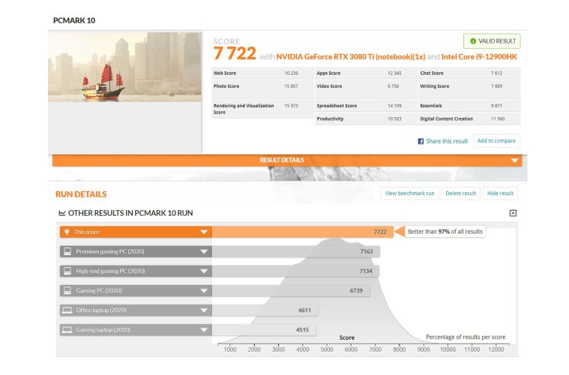Click the Result Details bar label
Image resolution: width=569 pixels, height=375 pixels.
point(282,160)
